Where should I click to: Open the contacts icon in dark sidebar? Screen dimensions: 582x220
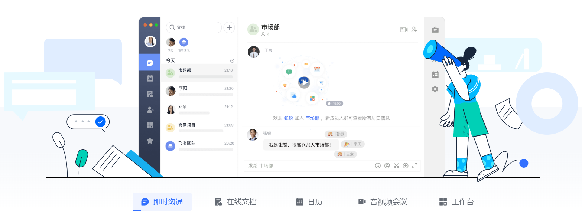coord(150,110)
